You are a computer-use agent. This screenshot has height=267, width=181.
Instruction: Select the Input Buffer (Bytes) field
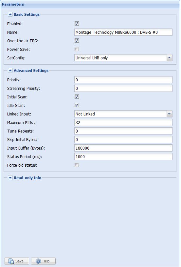pos(123,148)
